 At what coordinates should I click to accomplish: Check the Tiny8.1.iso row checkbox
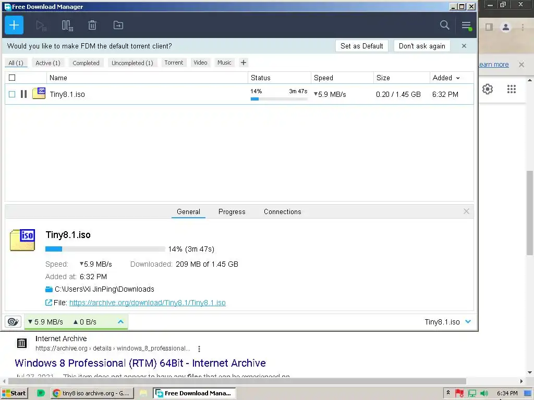(12, 94)
